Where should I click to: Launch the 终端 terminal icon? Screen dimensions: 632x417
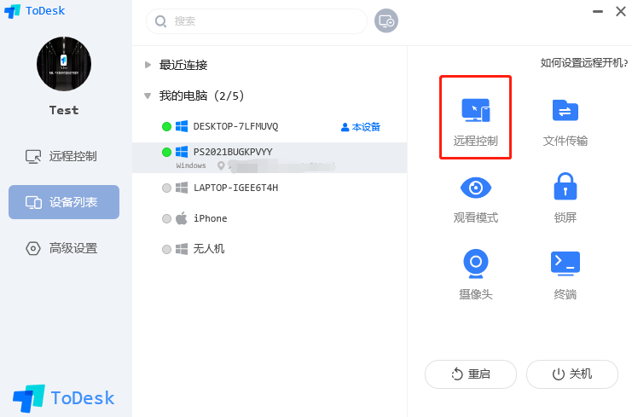(x=565, y=264)
